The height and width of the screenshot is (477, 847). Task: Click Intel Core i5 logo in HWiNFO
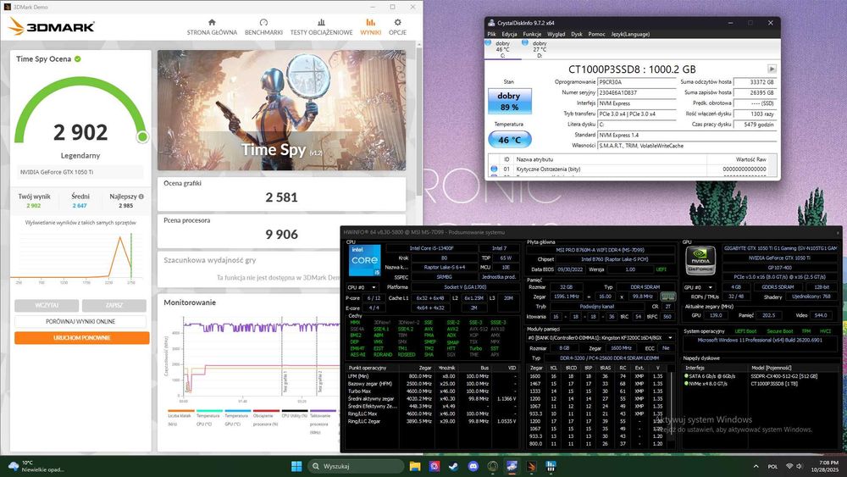point(365,261)
